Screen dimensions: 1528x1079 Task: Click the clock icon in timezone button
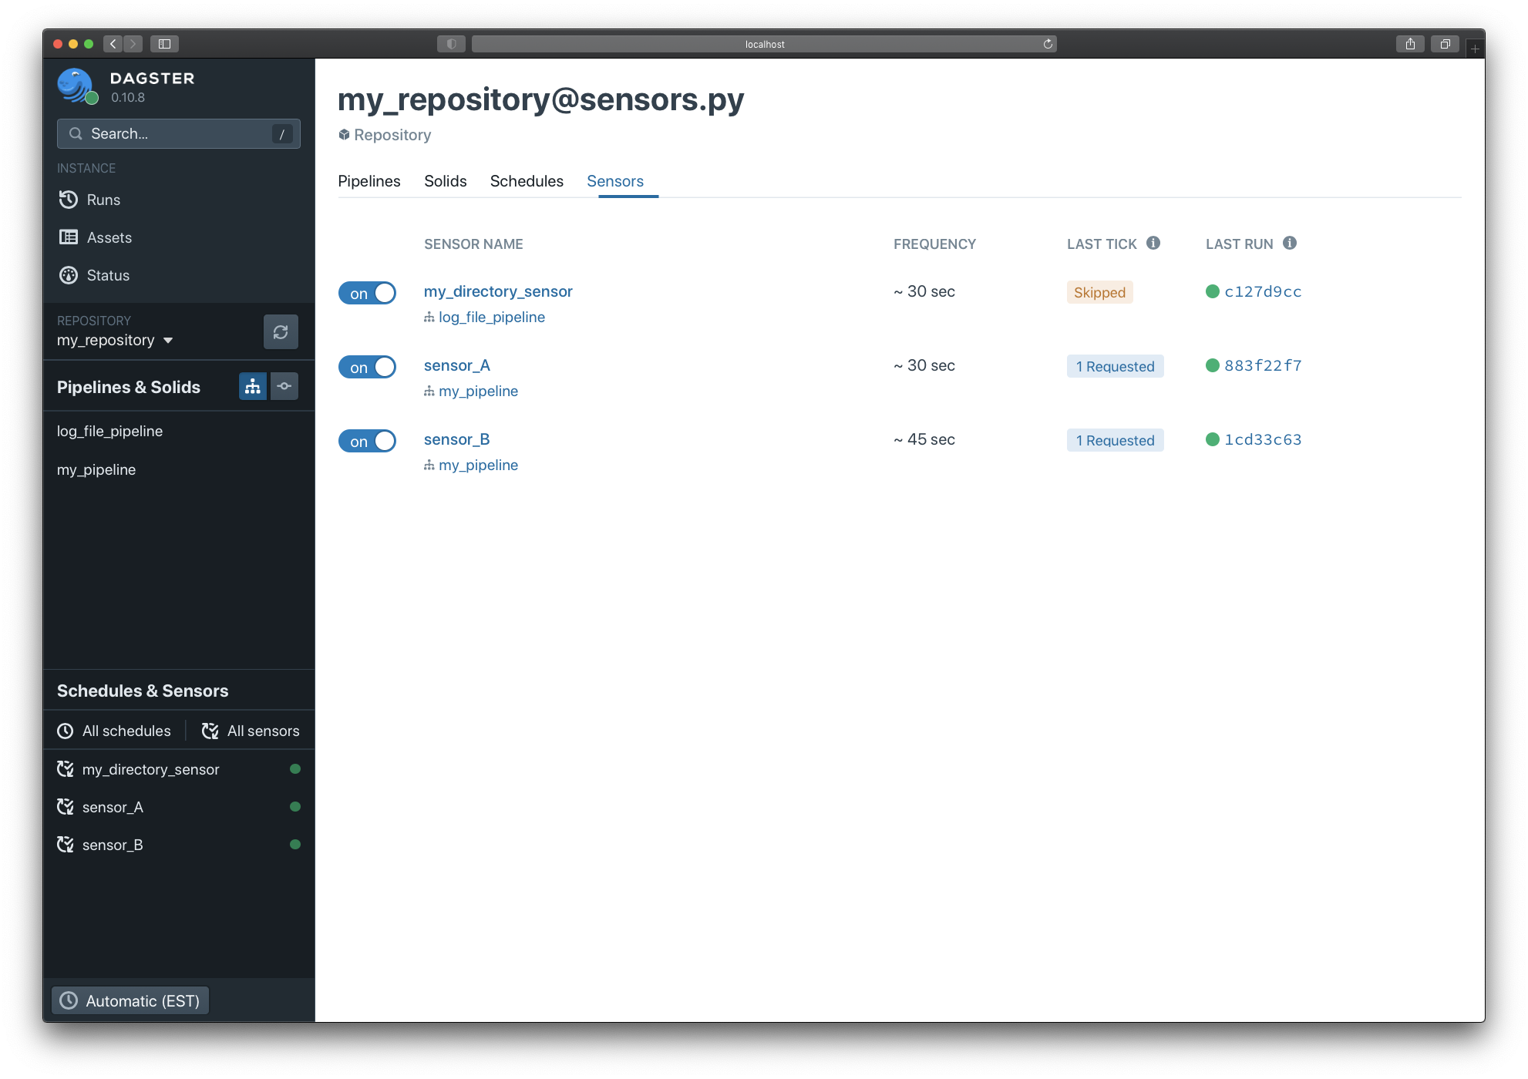coord(69,1000)
